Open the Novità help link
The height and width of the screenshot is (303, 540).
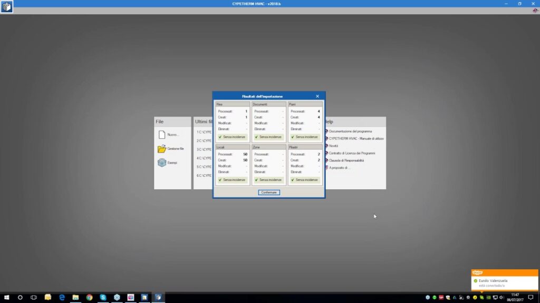[333, 146]
